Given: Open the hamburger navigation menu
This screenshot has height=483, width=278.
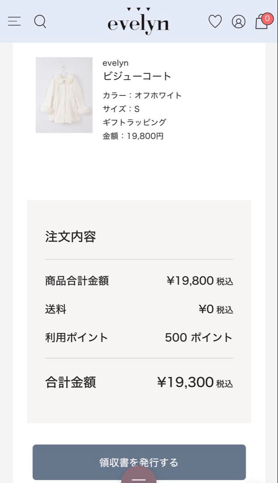Looking at the screenshot, I should pos(14,21).
